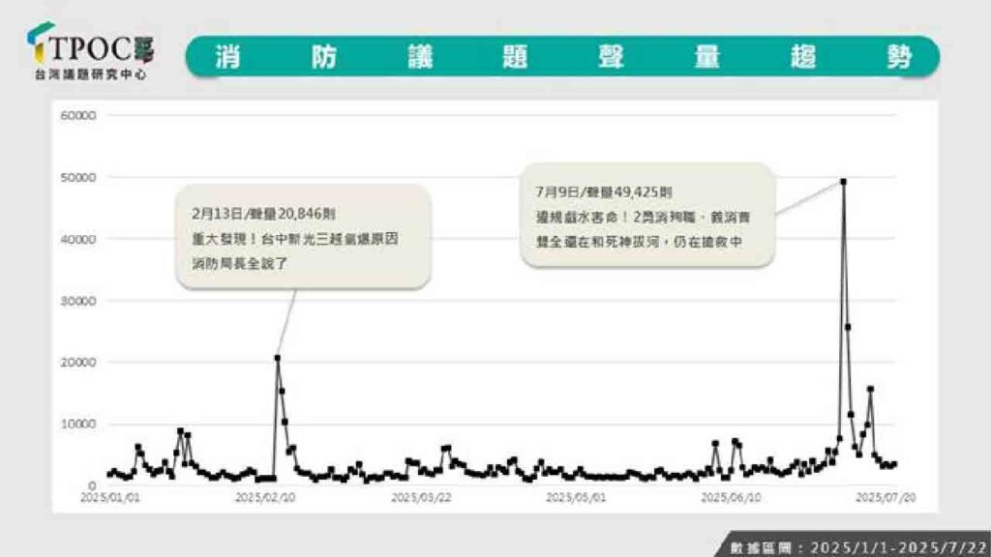Click the 2025/01/01 x-axis date label

coord(110,498)
